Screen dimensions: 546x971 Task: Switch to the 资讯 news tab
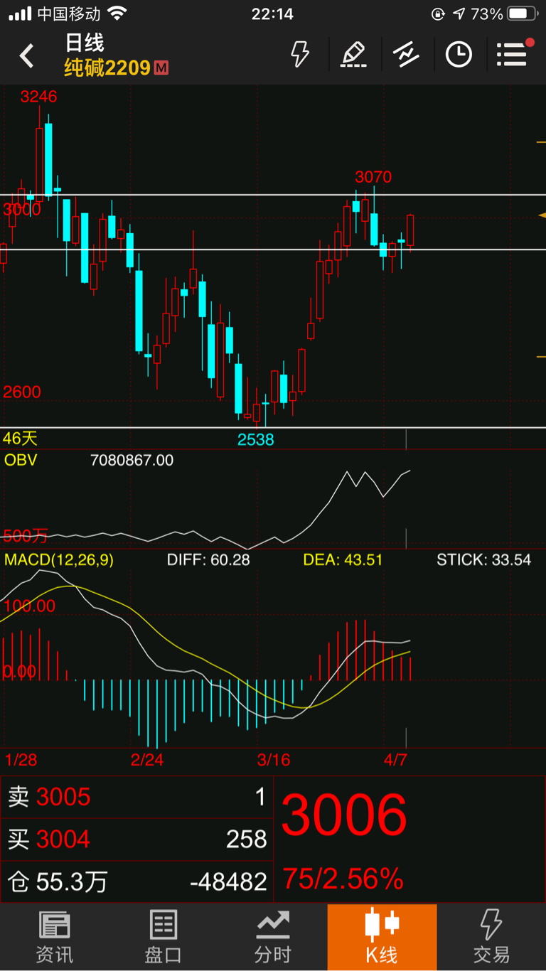(55, 937)
